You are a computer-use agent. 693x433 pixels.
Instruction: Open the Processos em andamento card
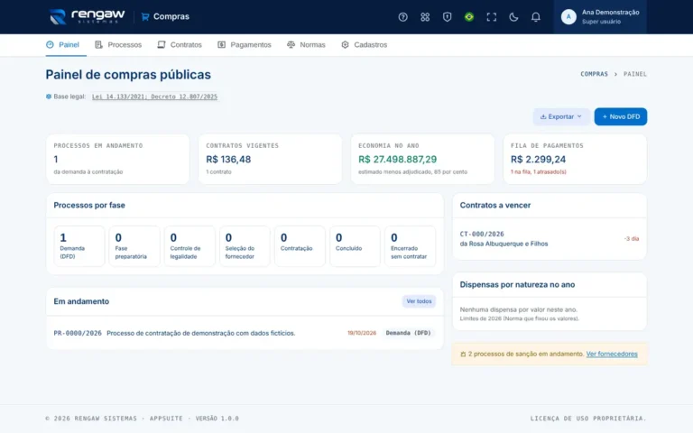coord(118,159)
